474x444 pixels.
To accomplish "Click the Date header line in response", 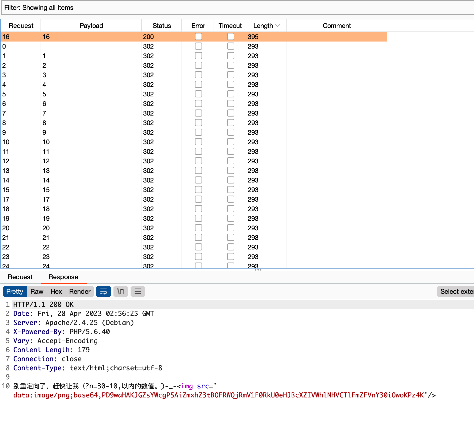I will pos(84,314).
